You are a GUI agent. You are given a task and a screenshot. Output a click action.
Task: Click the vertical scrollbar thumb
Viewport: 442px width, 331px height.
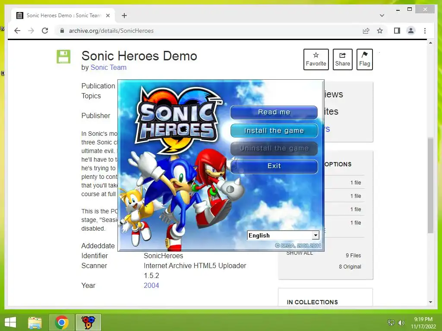tap(430, 185)
